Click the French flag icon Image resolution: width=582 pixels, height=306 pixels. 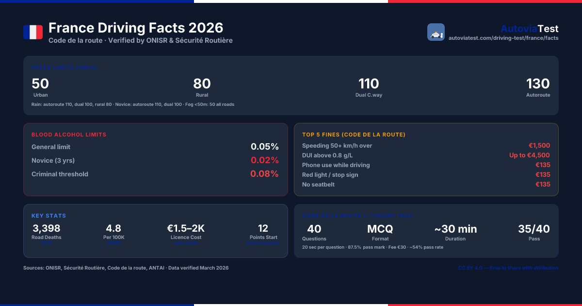pos(33,32)
